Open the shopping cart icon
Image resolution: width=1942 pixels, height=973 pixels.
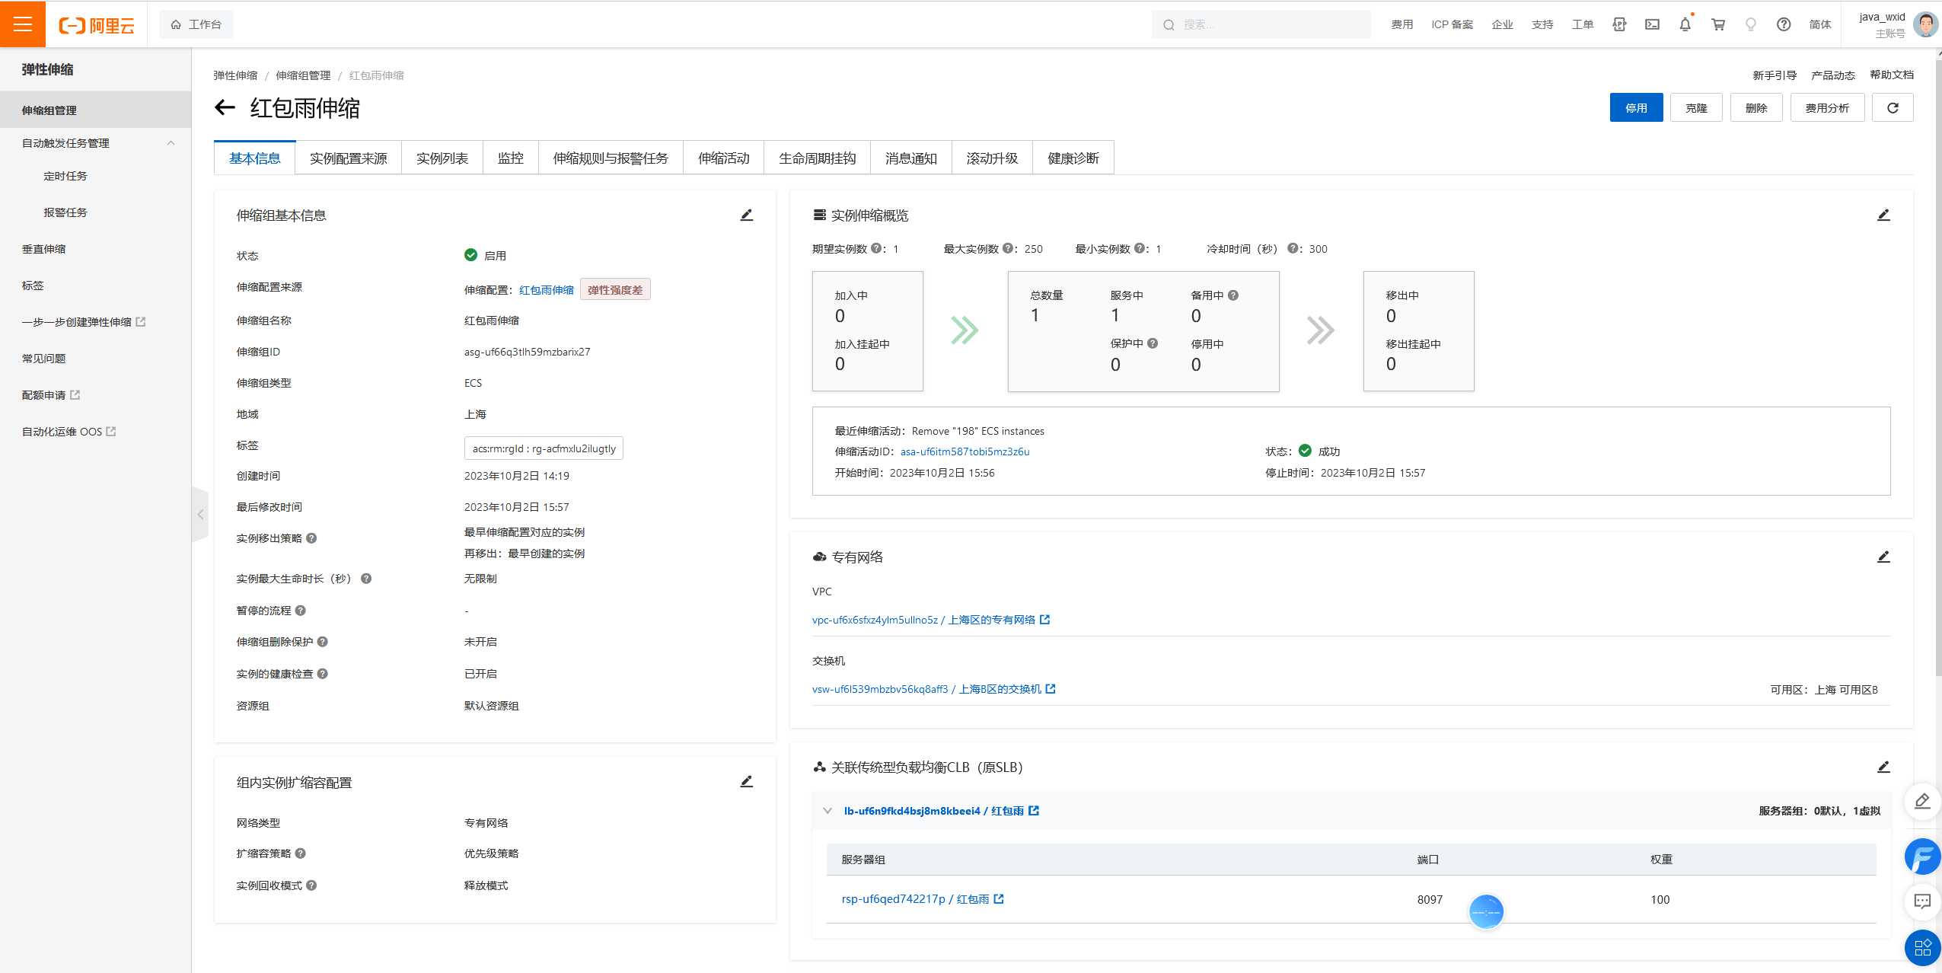pyautogui.click(x=1718, y=24)
